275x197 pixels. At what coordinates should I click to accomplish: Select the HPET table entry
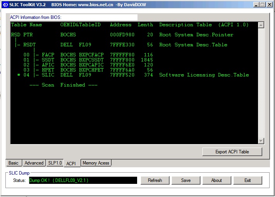point(88,70)
